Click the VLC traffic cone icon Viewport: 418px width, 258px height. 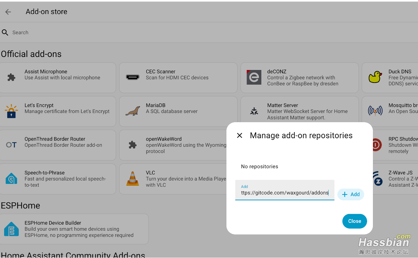[133, 178]
